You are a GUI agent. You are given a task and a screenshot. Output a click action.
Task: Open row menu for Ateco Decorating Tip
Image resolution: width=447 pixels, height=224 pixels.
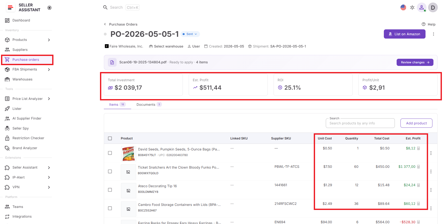click(431, 190)
